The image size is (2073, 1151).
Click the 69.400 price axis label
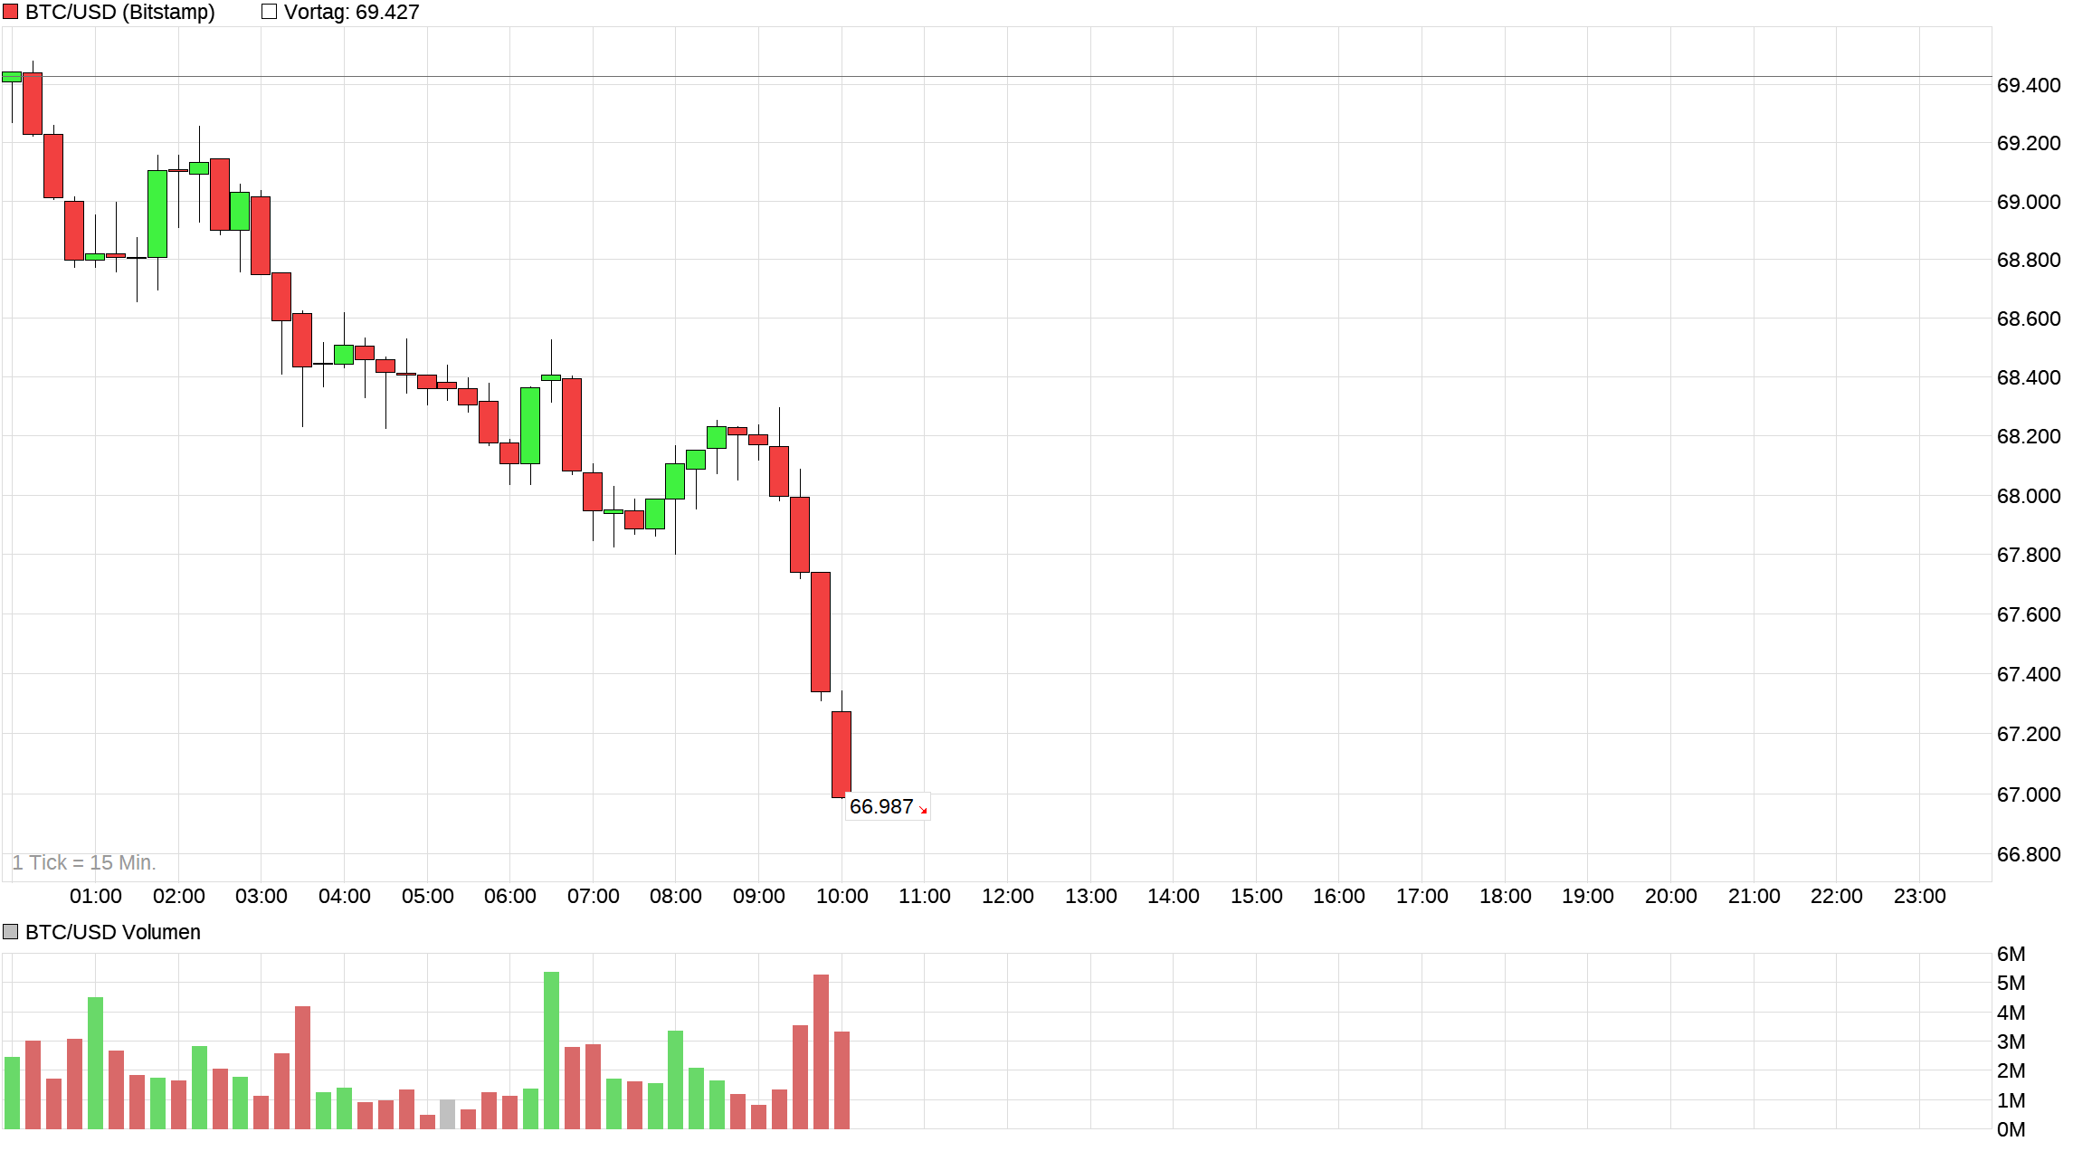2028,85
